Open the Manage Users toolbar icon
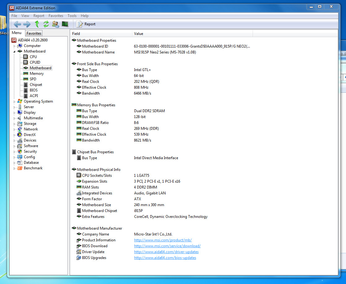This screenshot has width=346, height=284. point(55,24)
